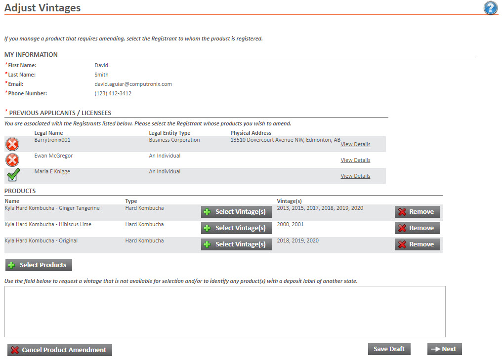Click Kyla Hard Kombucha - Original name
This screenshot has height=359, width=504.
(x=41, y=241)
